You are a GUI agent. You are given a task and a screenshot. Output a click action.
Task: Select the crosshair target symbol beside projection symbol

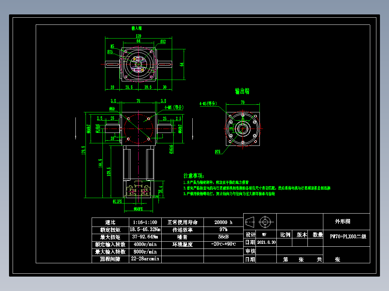coord(266,222)
